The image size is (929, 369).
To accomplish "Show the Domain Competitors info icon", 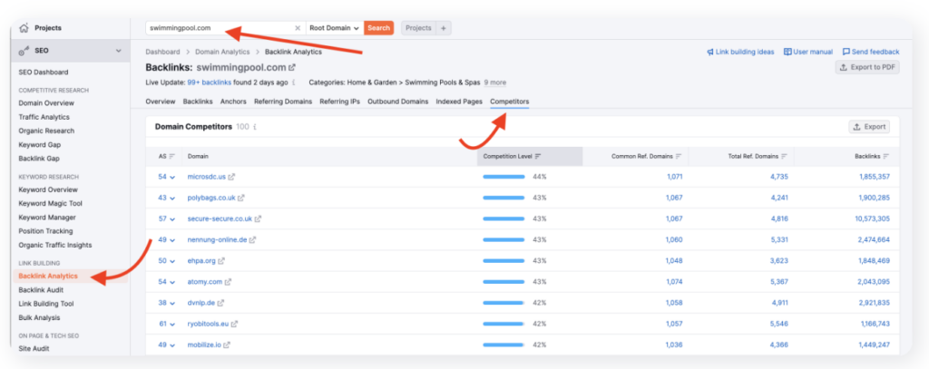I will point(255,127).
